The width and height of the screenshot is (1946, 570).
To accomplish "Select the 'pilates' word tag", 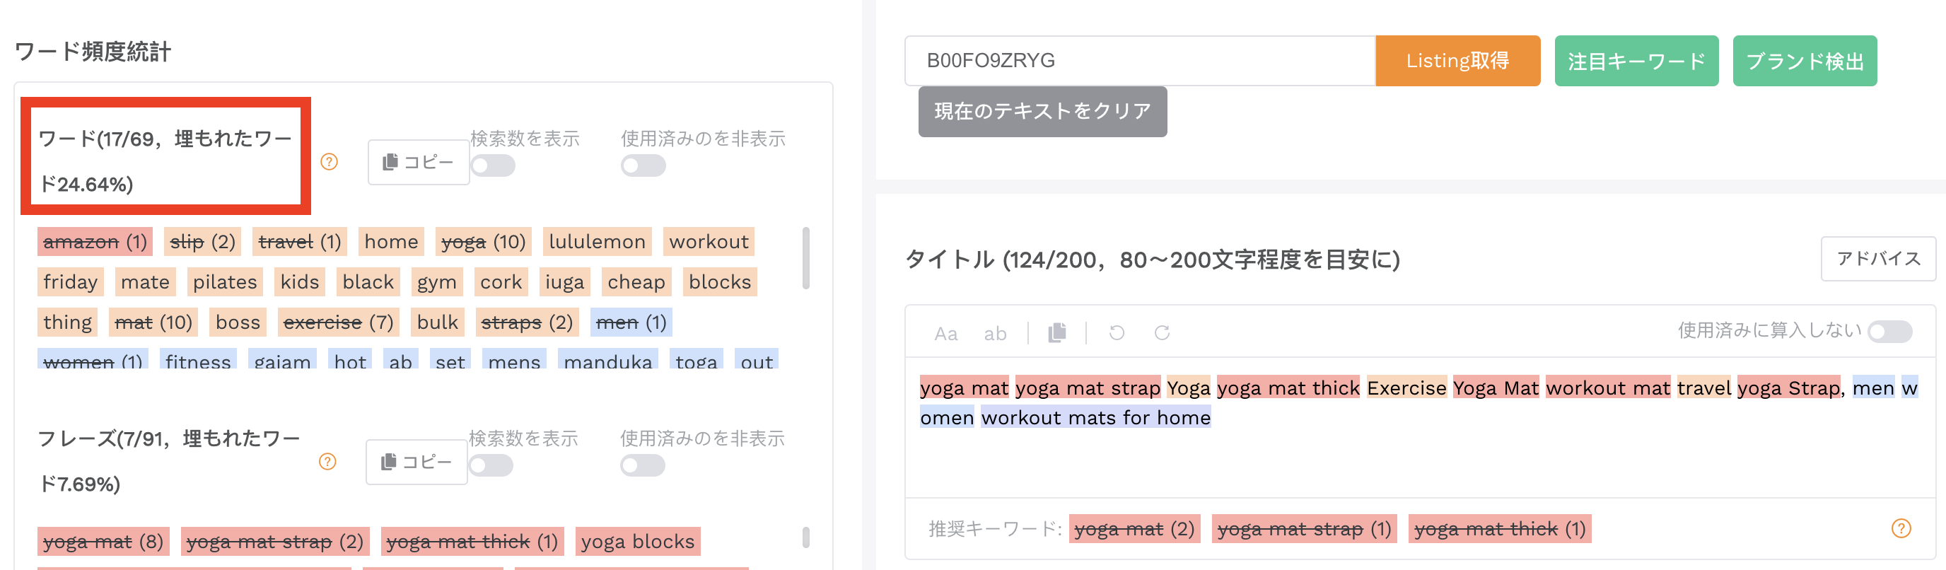I will [225, 282].
